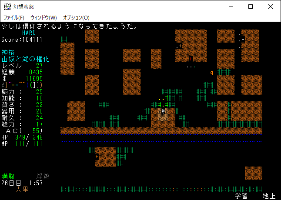Maximize the game window

[x=250, y=7]
